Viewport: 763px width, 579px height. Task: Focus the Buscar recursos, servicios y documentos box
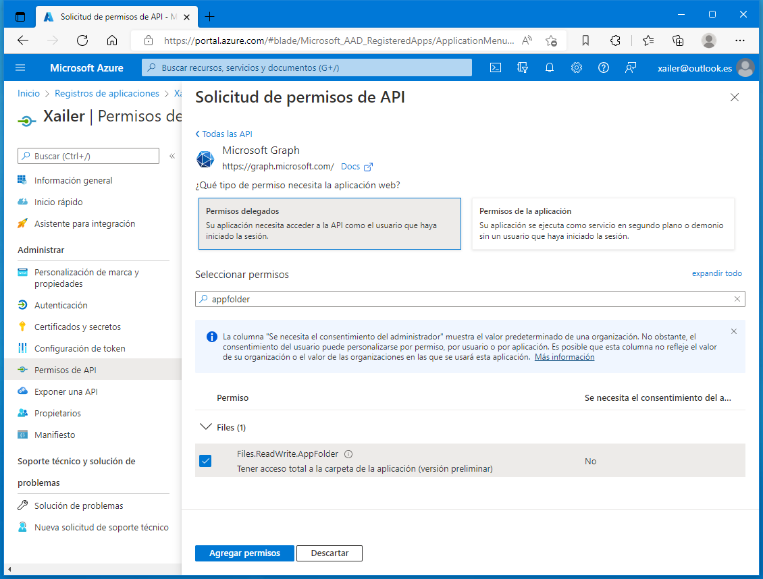click(x=307, y=67)
